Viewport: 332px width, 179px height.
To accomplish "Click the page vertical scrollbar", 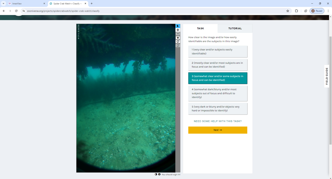I will (x=330, y=91).
